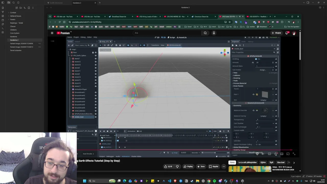Viewport: 327px width, 184px height.
Task: Open the Godot Editor menu
Action: coord(89,37)
